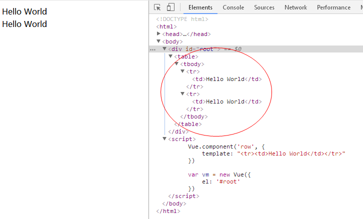
Task: Select the closing div tag
Action: tap(178, 131)
